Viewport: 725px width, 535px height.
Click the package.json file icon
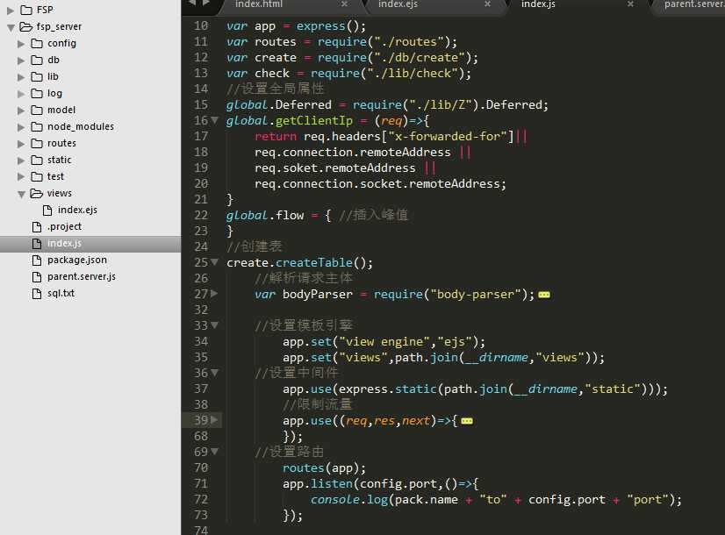(37, 260)
